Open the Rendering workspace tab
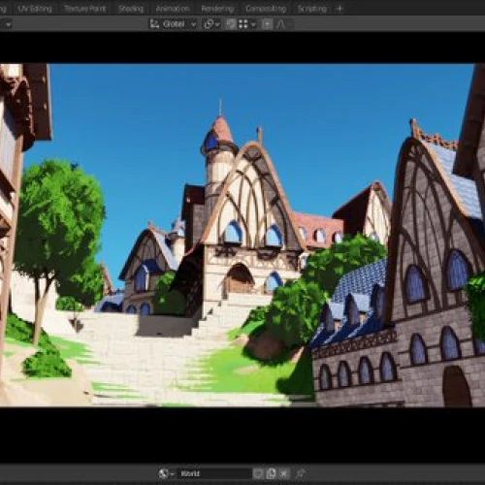Viewport: 485px width, 485px height. (x=217, y=9)
